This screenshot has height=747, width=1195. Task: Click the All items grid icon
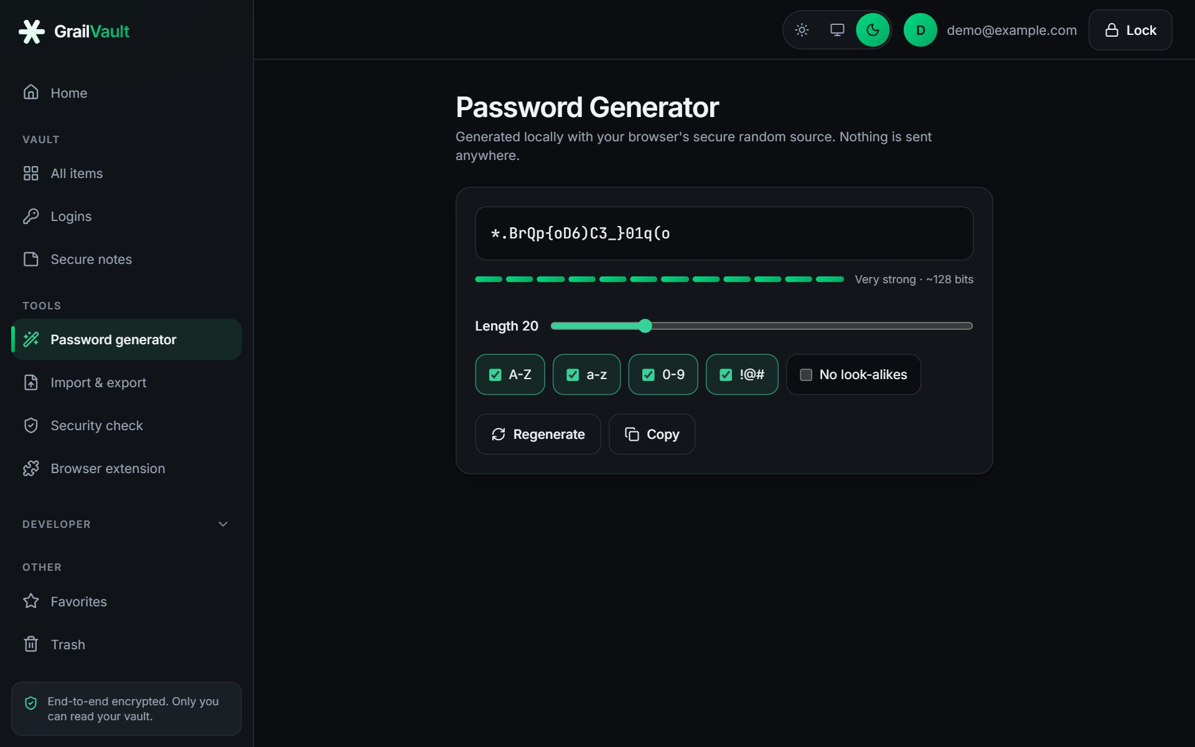point(31,173)
